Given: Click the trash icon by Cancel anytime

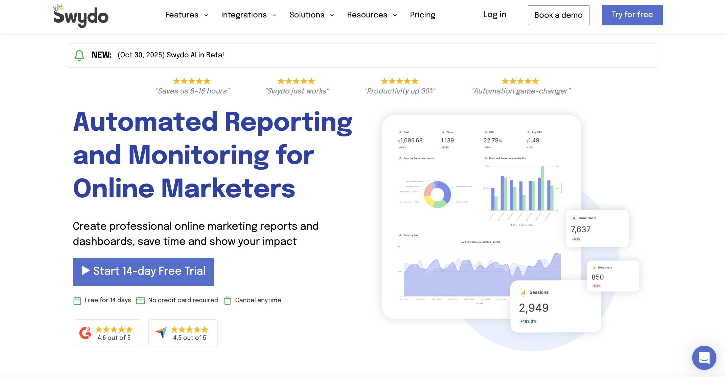Looking at the screenshot, I should pyautogui.click(x=228, y=300).
